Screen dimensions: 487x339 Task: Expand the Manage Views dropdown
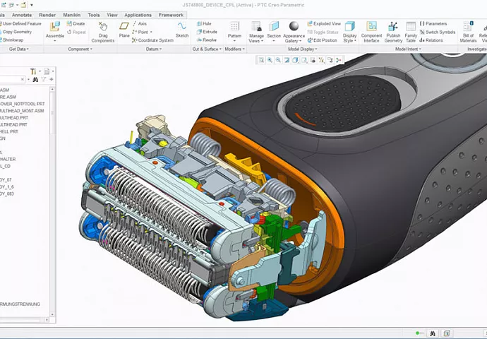click(x=256, y=40)
